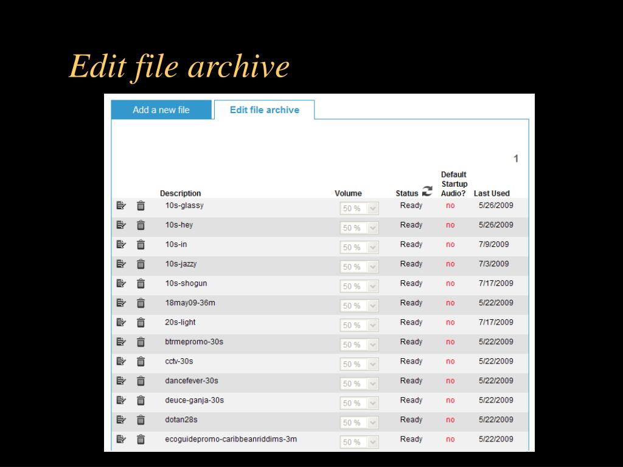Edit the deuce-ganja-30s file entry

pyautogui.click(x=121, y=400)
